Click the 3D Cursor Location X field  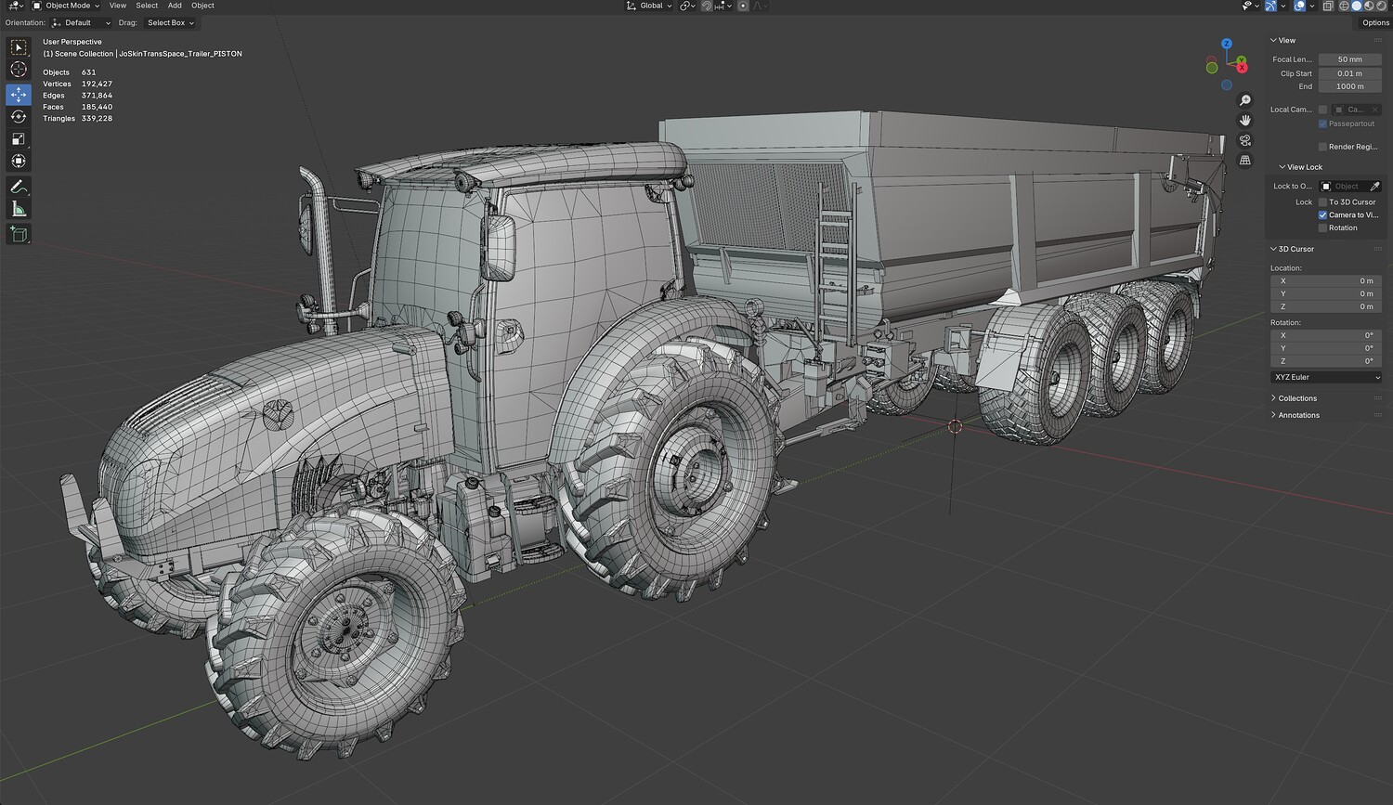(x=1325, y=280)
